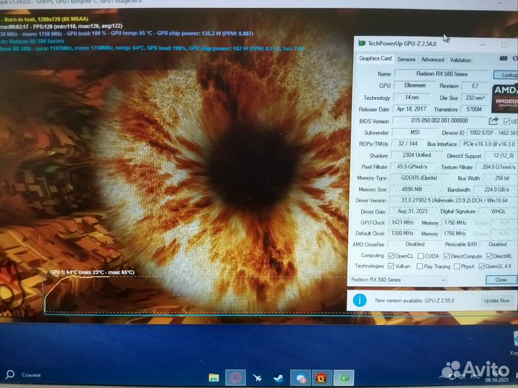This screenshot has height=388, width=518.
Task: Click the BIOS export share arrow icon
Action: [x=494, y=121]
